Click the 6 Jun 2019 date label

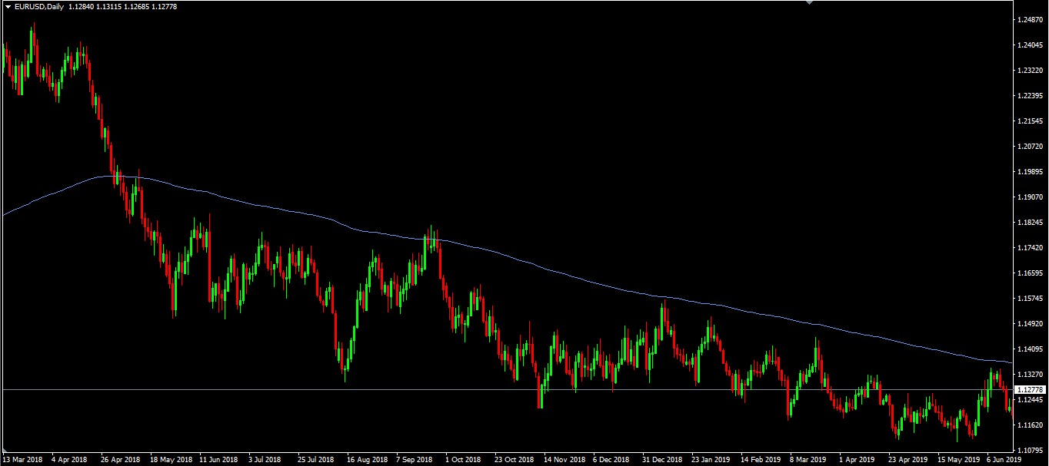click(1004, 460)
